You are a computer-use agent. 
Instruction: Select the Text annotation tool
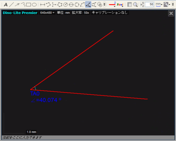6,5
